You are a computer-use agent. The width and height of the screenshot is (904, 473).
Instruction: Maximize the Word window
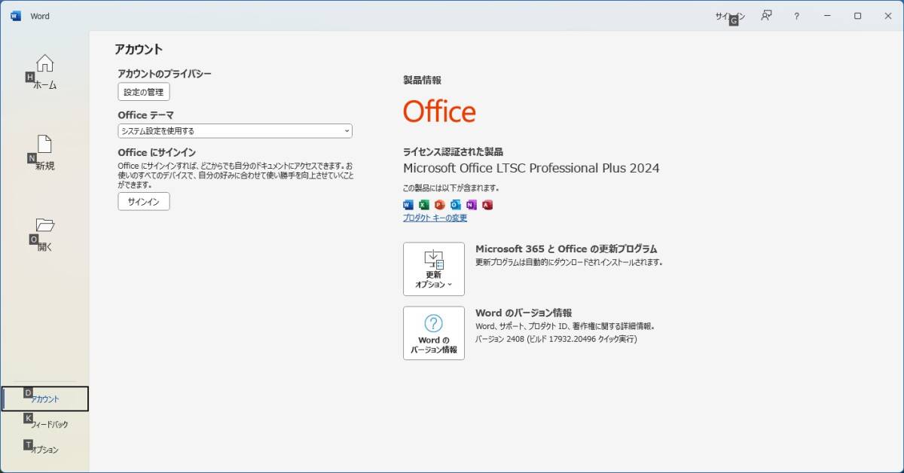click(x=857, y=16)
